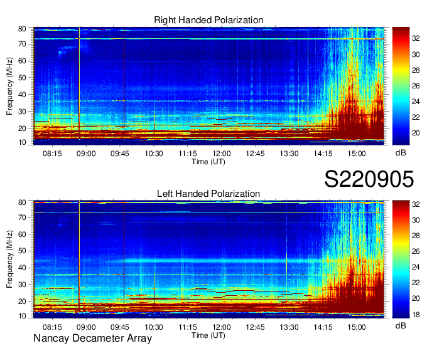Choose 30 MHz tick of Left Handed plot
The width and height of the screenshot is (427, 346).
pyautogui.click(x=22, y=285)
